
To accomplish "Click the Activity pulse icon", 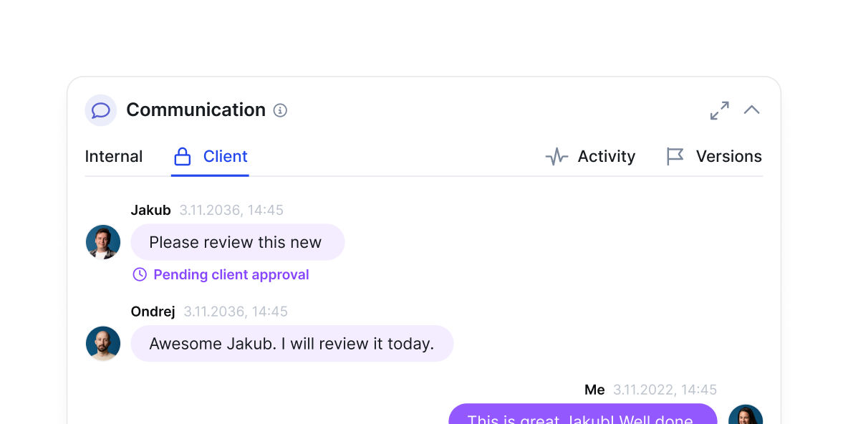I will (556, 156).
